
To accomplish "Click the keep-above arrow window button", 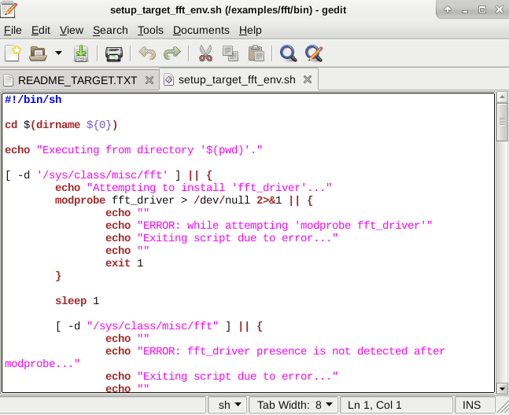I will tap(448, 9).
